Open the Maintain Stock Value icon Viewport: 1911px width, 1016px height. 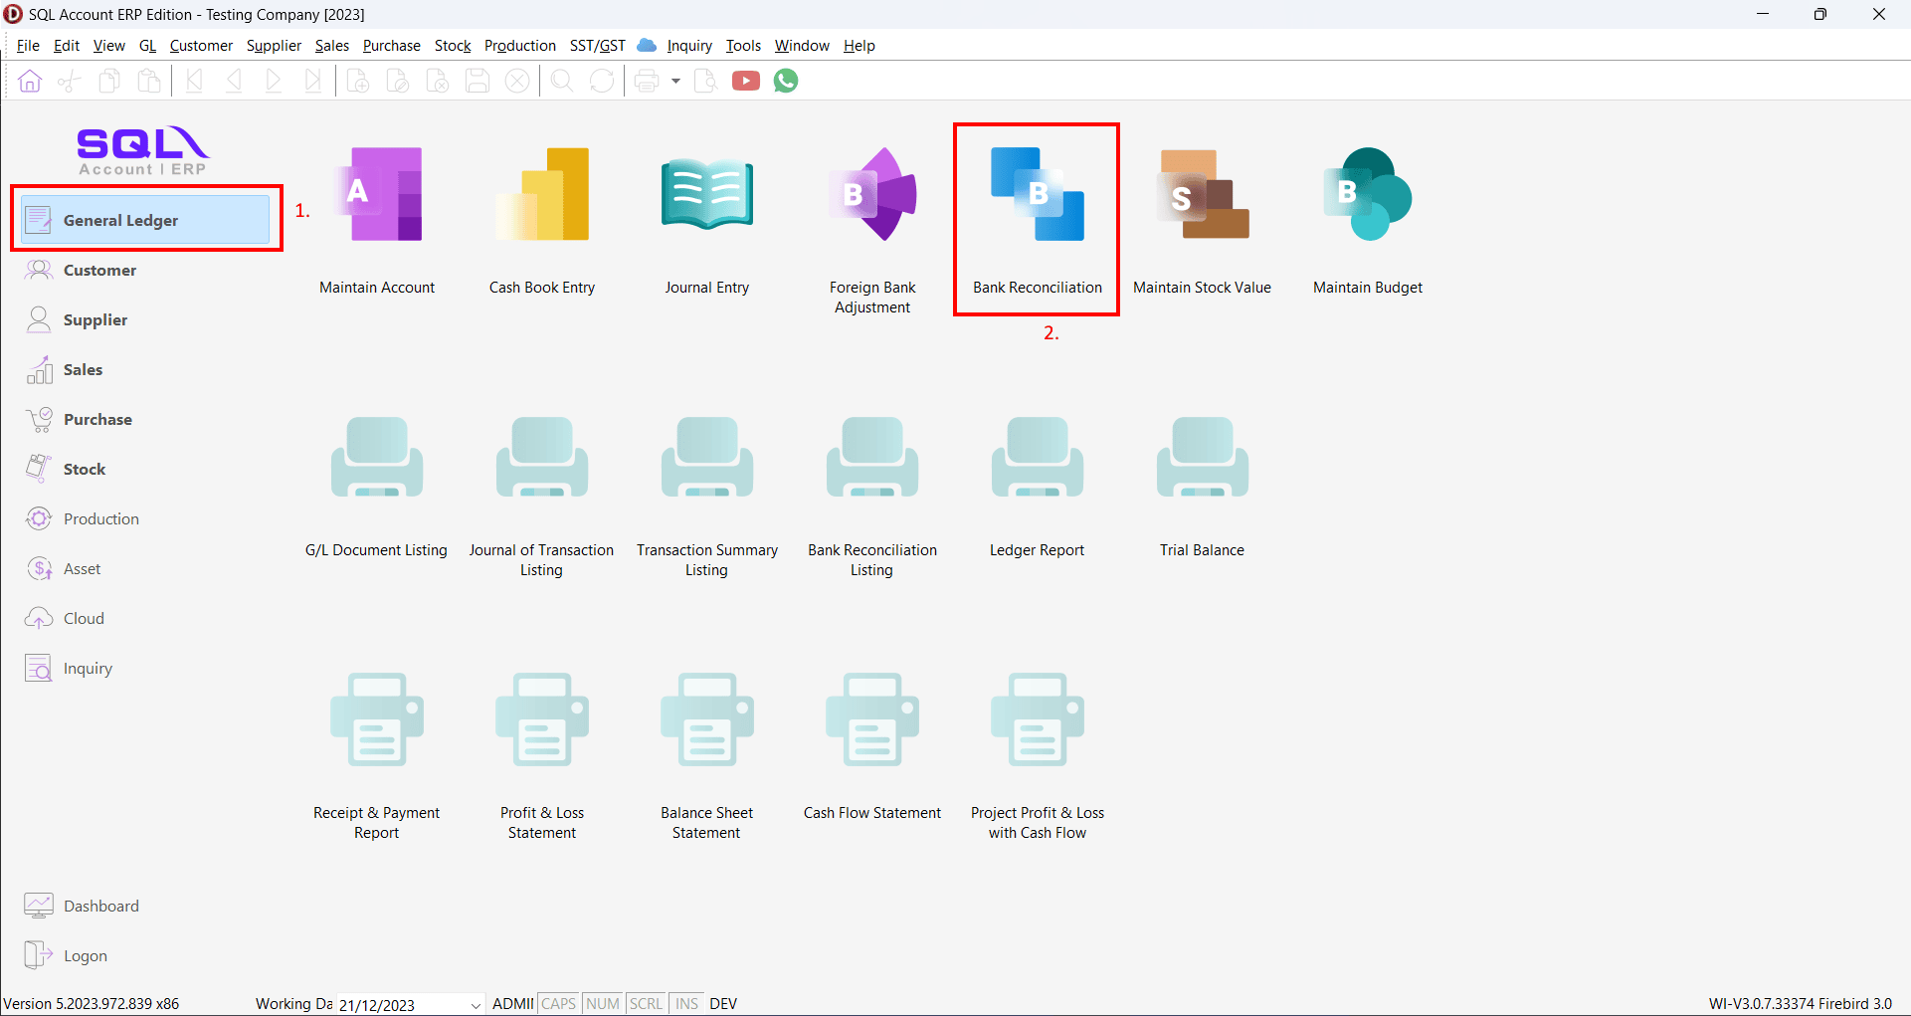click(x=1202, y=195)
